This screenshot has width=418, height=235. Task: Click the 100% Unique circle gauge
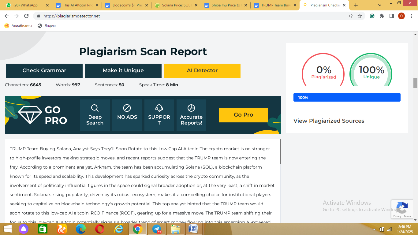pyautogui.click(x=371, y=70)
